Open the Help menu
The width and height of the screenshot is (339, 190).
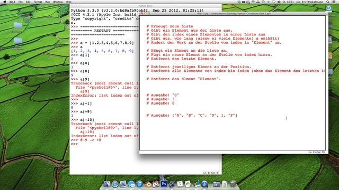(68, 2)
